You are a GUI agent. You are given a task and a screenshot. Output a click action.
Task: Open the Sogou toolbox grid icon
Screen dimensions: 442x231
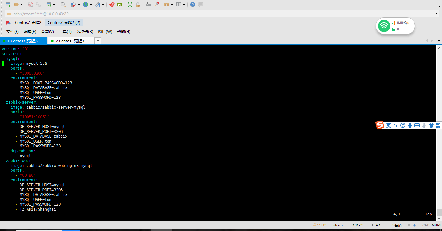438,125
